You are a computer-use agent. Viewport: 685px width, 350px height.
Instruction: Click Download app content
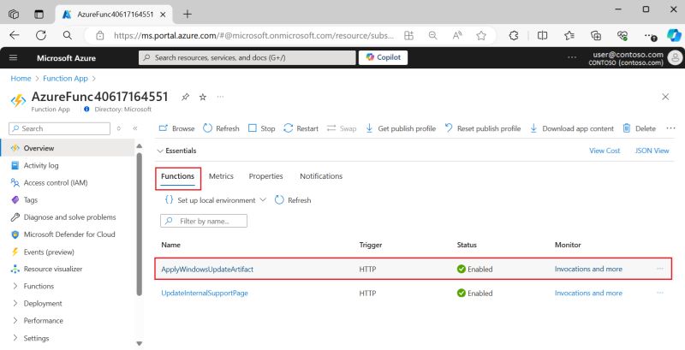[x=571, y=128]
